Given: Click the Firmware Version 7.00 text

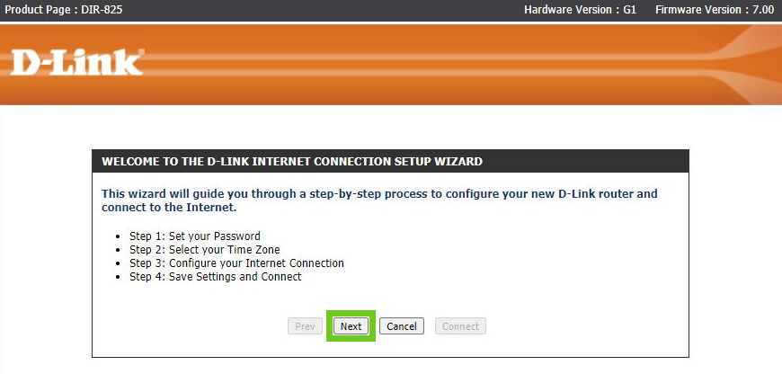Looking at the screenshot, I should coord(715,9).
